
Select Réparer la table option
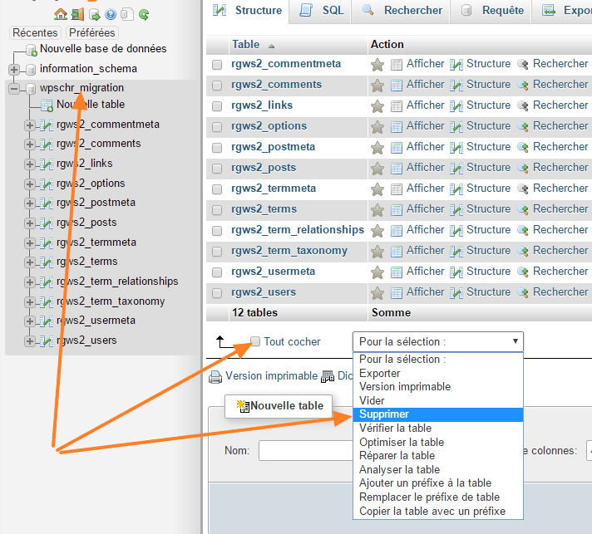[438, 456]
